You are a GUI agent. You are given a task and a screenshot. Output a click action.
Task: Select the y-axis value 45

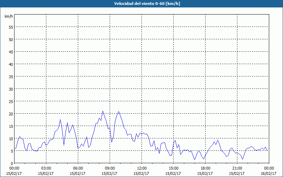pyautogui.click(x=11, y=52)
